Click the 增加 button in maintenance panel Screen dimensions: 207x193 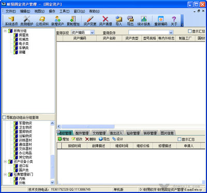point(63,139)
